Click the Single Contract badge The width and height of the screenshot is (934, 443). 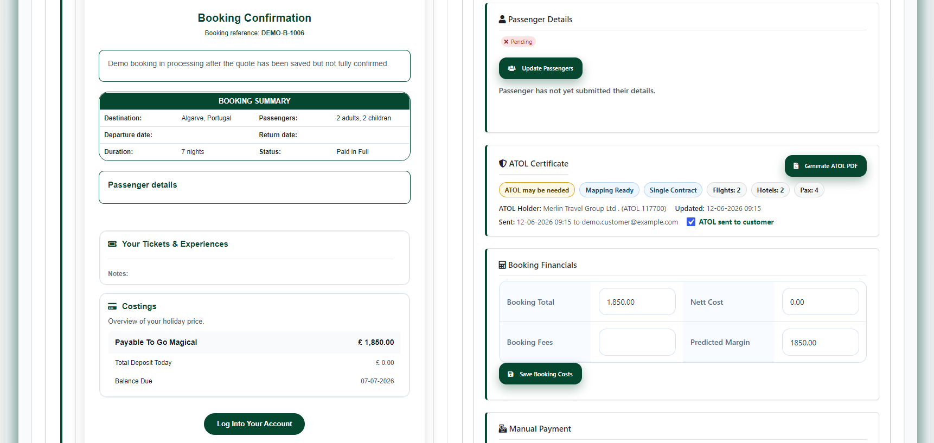tap(673, 190)
